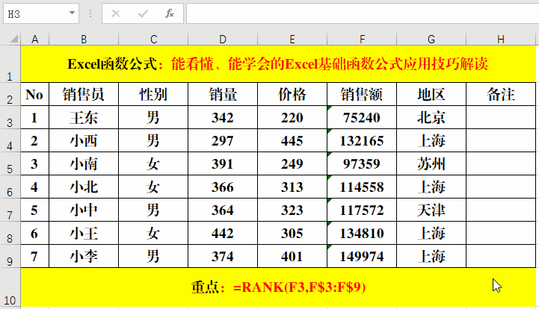
Task: Select row 10 header
Action: (x=10, y=287)
